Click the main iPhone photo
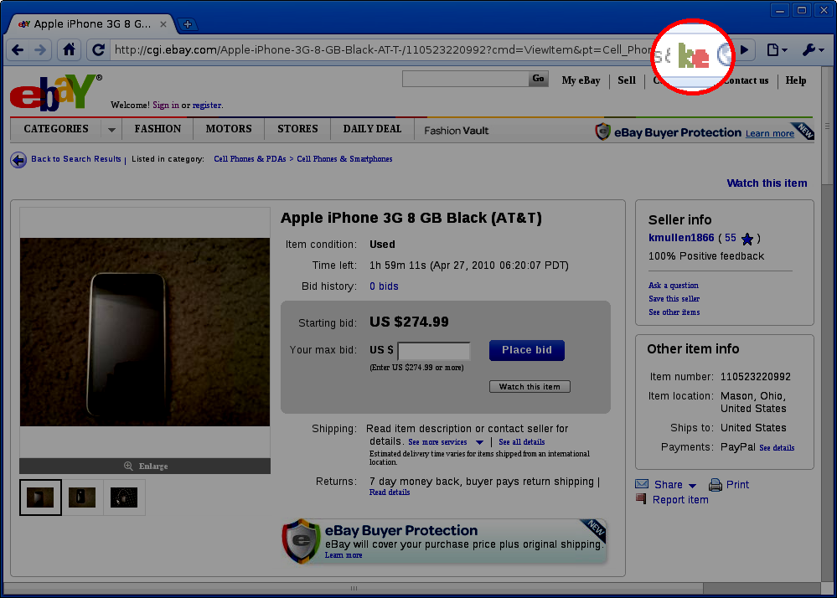The image size is (837, 598). [145, 332]
